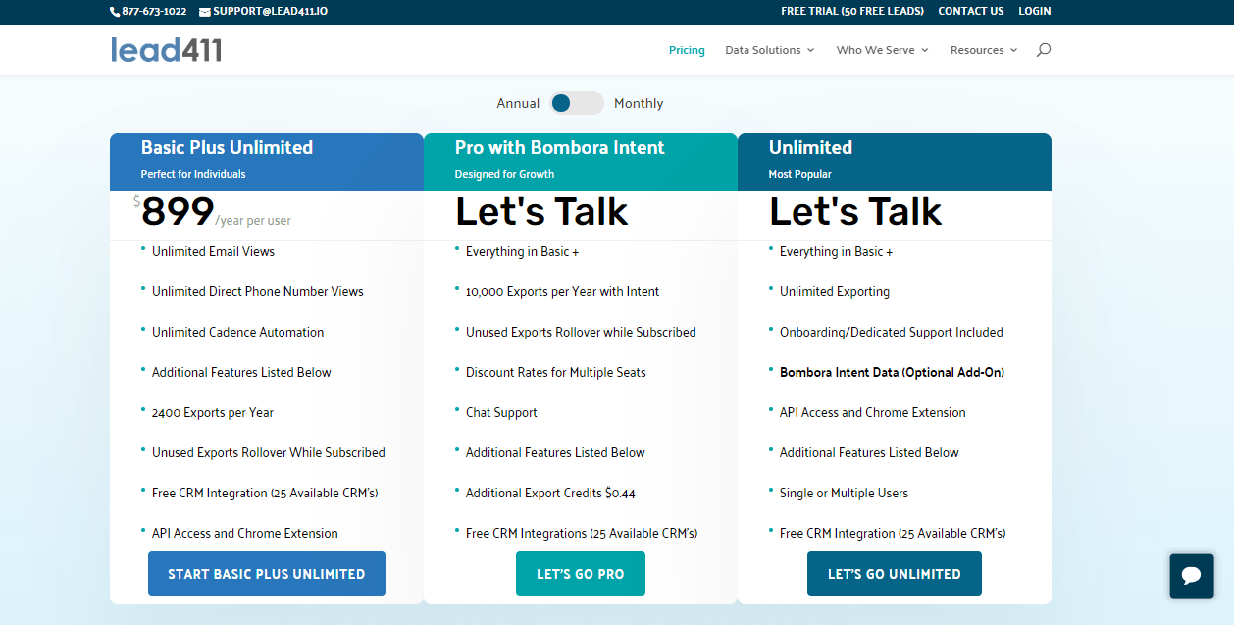
Task: Expand the Data Solutions dropdown
Action: click(768, 49)
